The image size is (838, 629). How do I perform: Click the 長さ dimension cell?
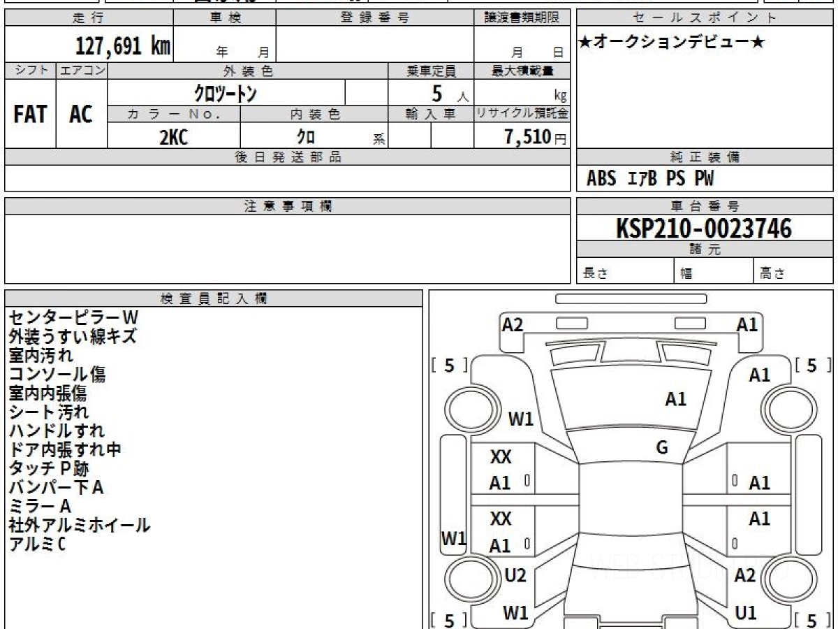tap(625, 272)
